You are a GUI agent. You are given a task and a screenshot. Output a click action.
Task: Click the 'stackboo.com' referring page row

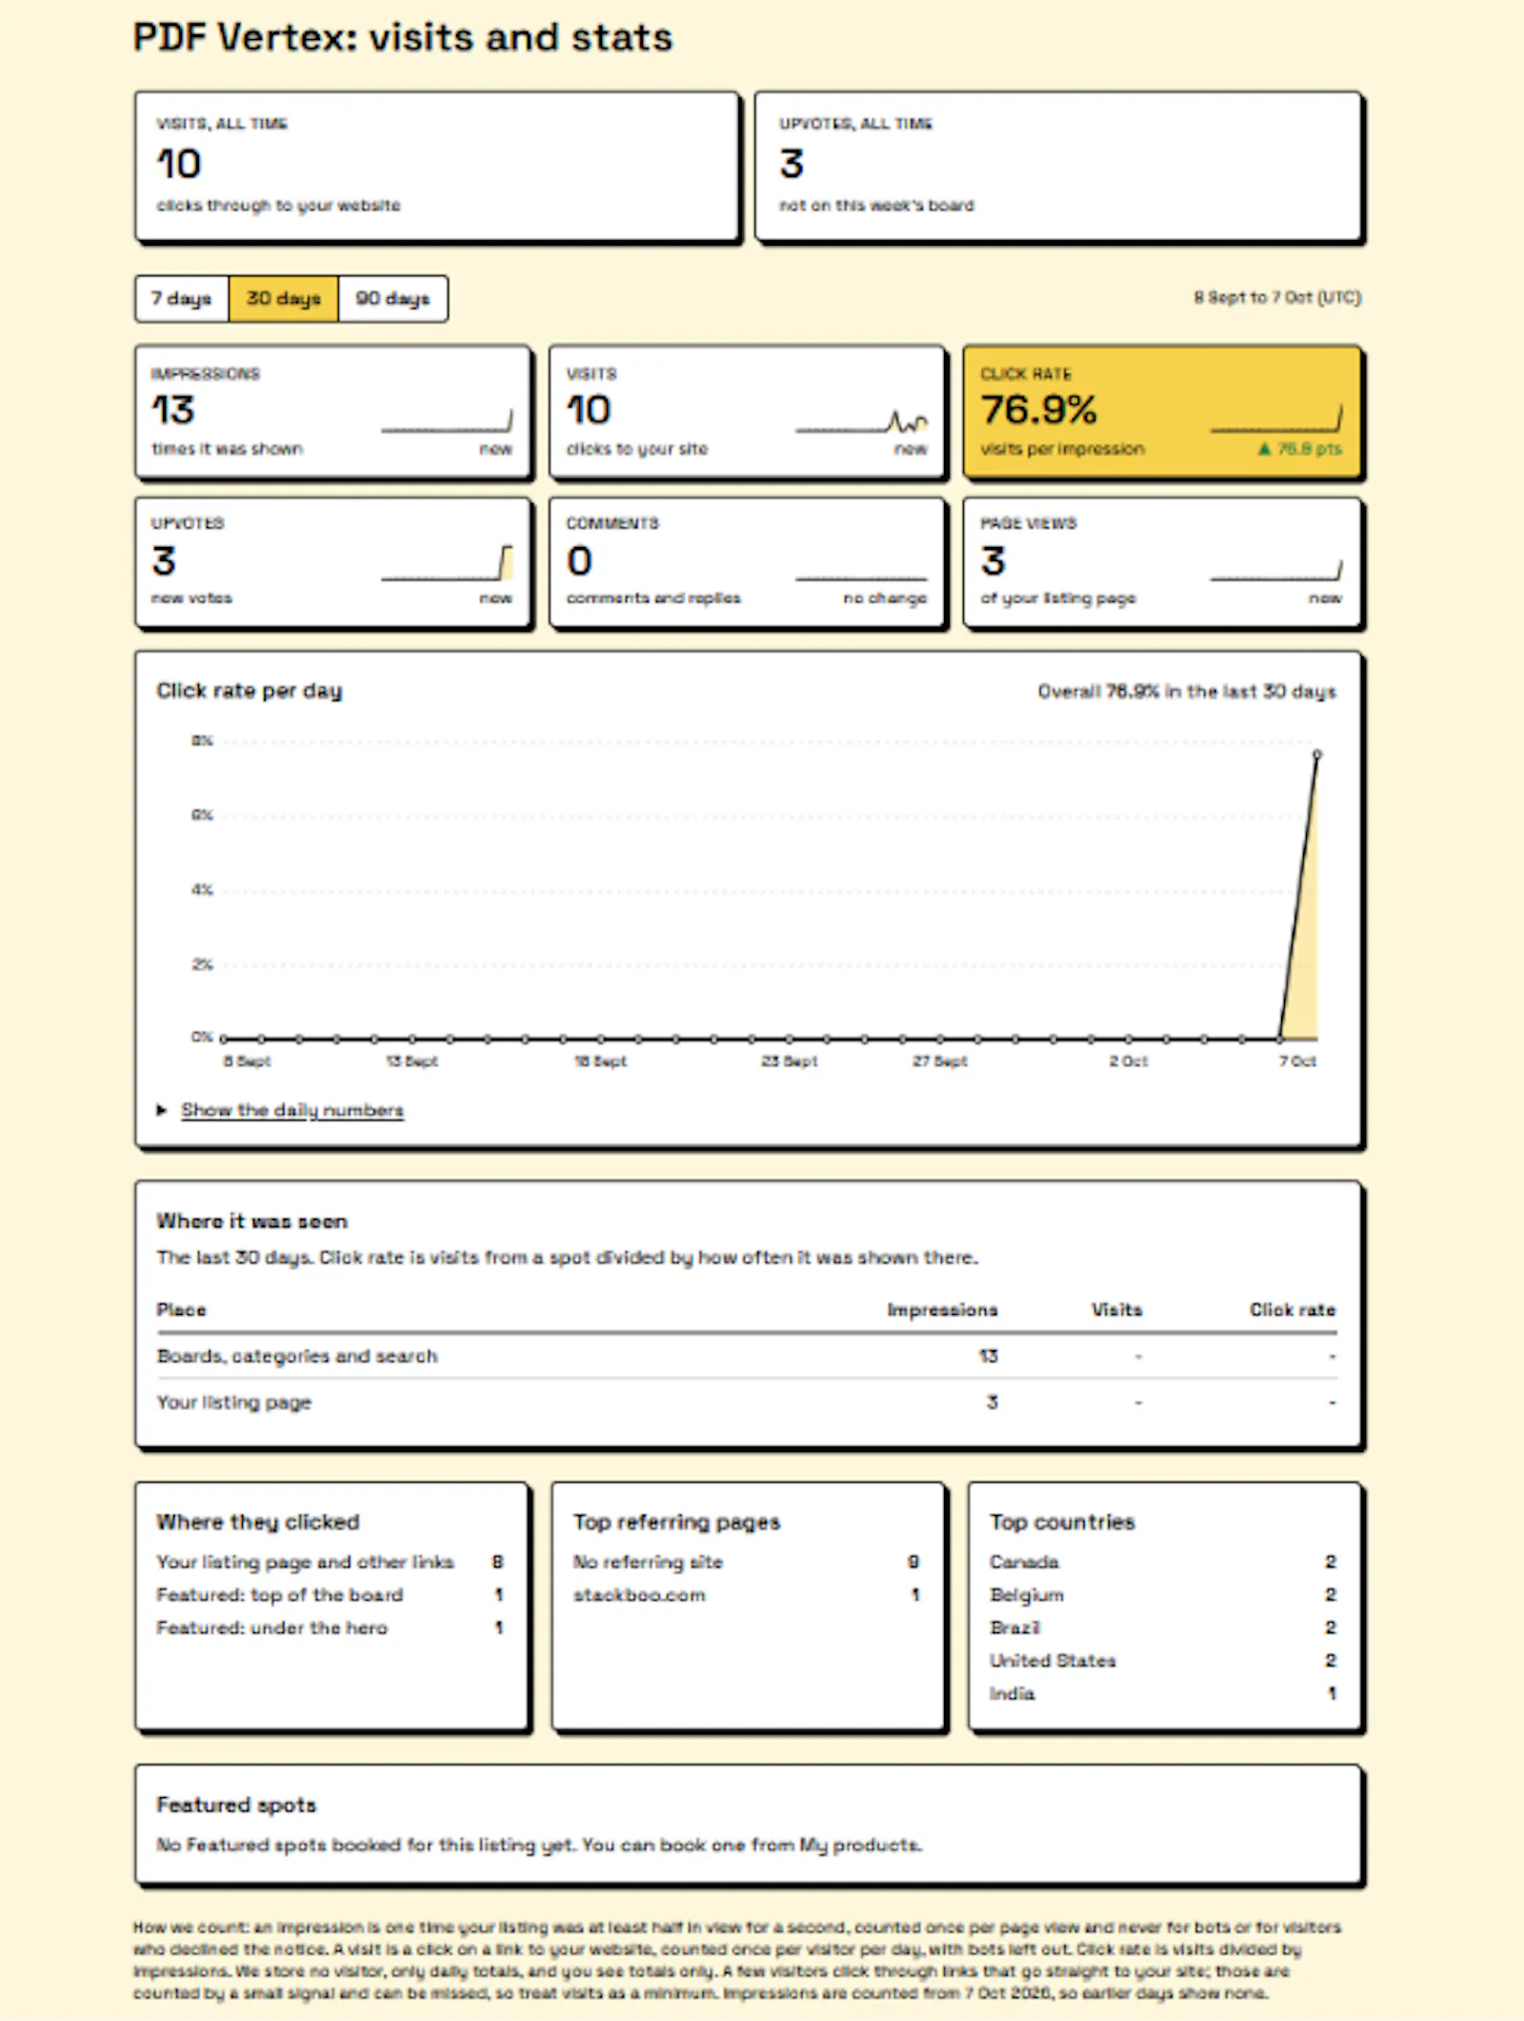pyautogui.click(x=747, y=1595)
